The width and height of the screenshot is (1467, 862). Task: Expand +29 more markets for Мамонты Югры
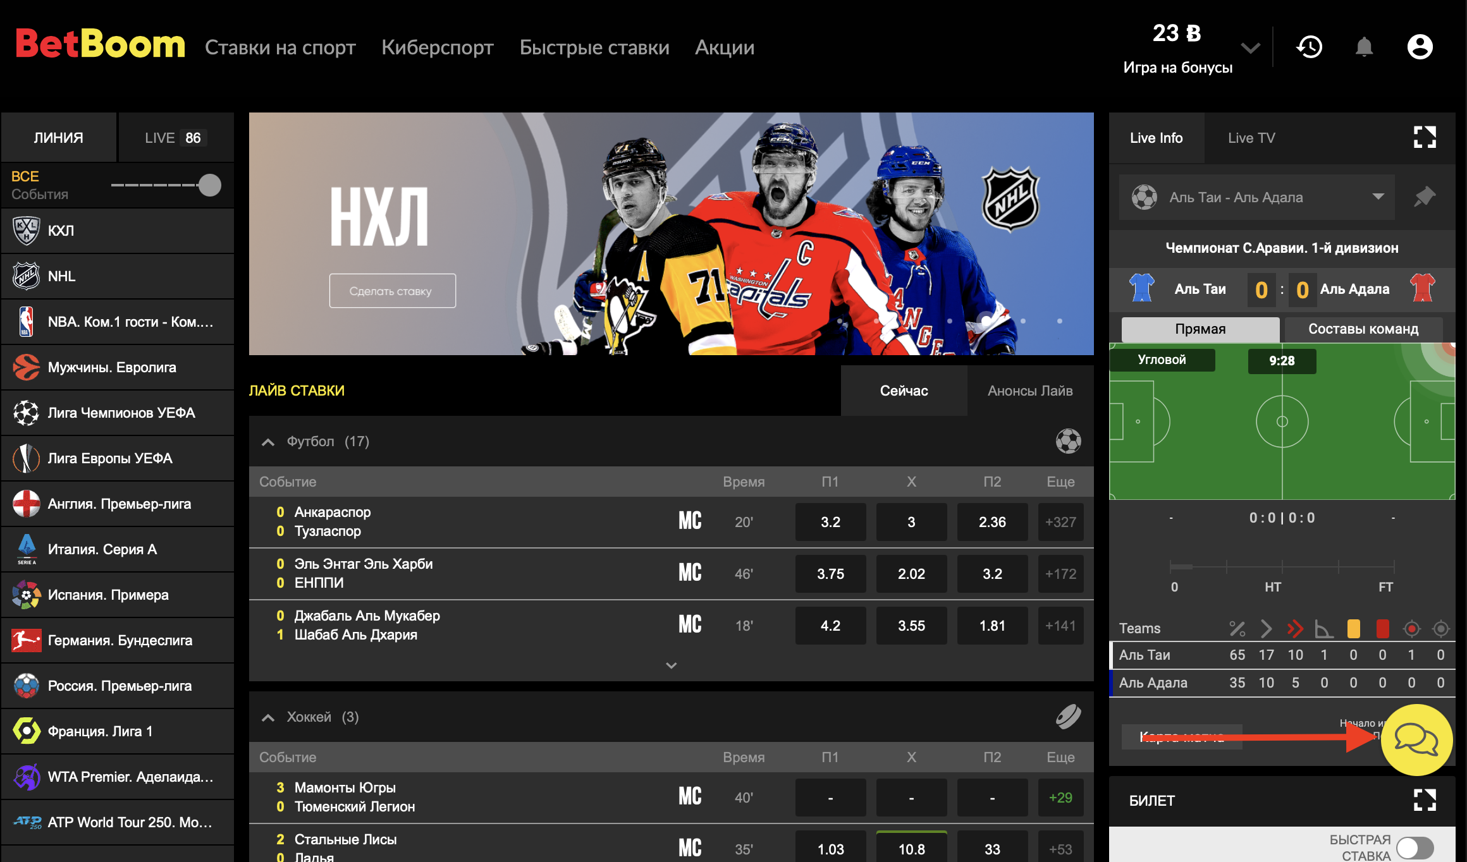pos(1060,798)
